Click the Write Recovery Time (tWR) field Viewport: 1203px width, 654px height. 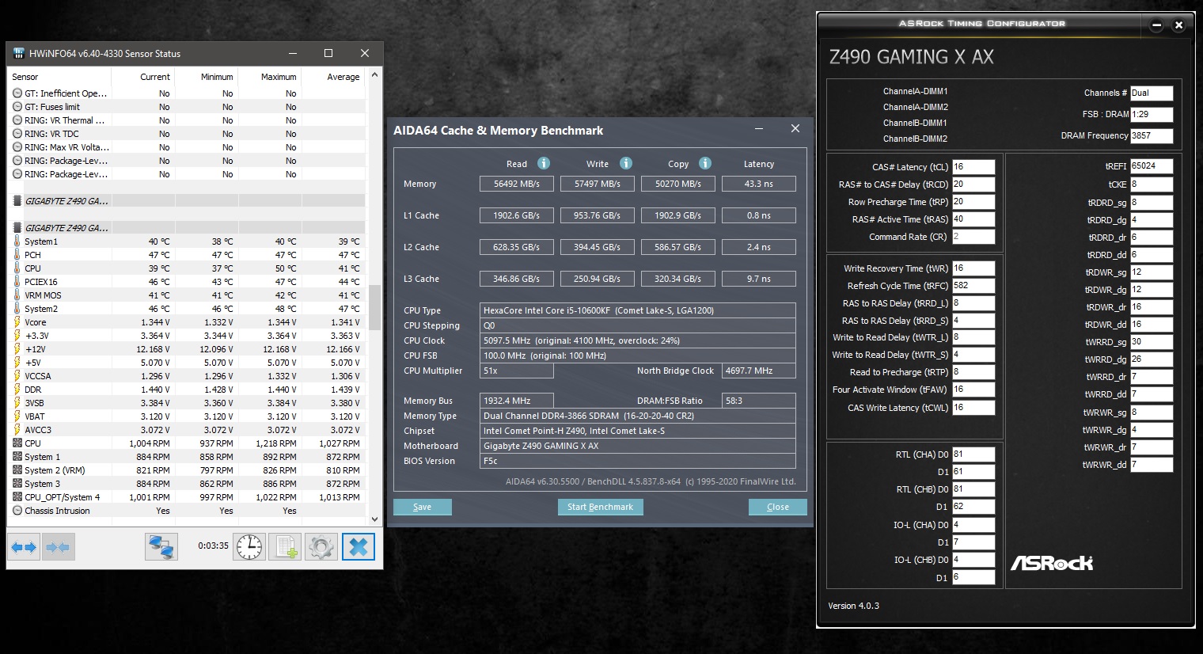tap(973, 268)
